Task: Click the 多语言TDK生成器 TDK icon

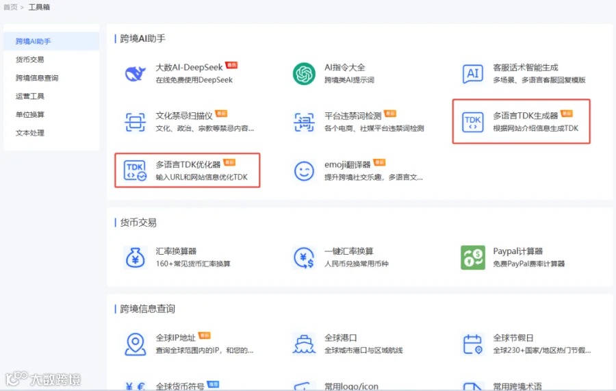Action: point(472,122)
